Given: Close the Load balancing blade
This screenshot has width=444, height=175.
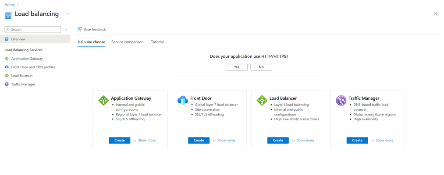Looking at the screenshot, I should pos(436,14).
